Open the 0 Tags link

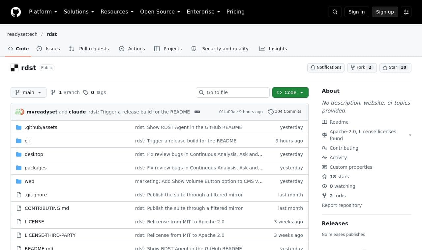click(95, 92)
